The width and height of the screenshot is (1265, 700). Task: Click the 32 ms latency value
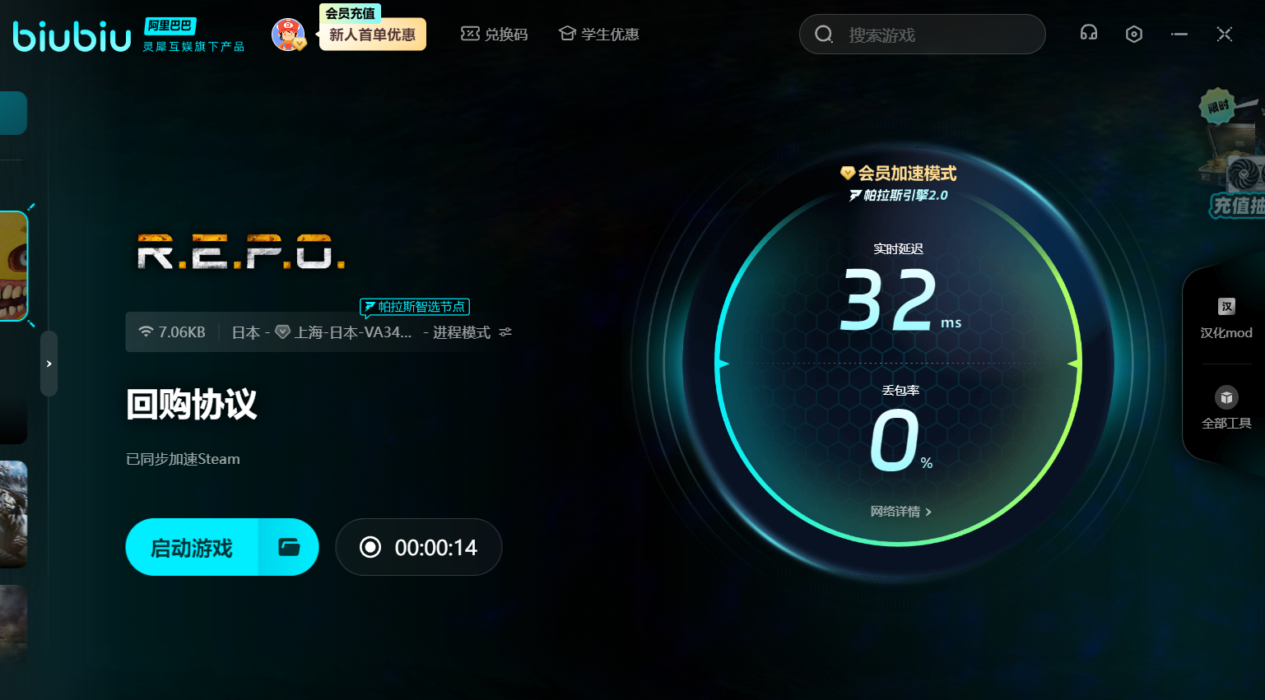pos(900,301)
